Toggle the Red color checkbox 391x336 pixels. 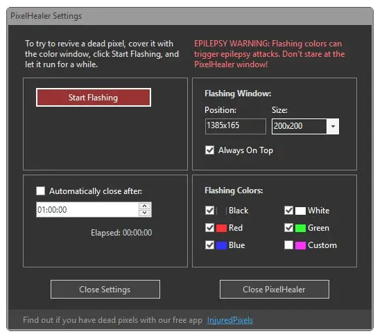[209, 227]
